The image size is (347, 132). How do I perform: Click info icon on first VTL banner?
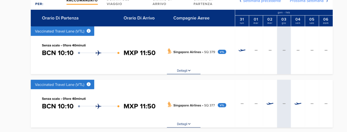coord(88,31)
